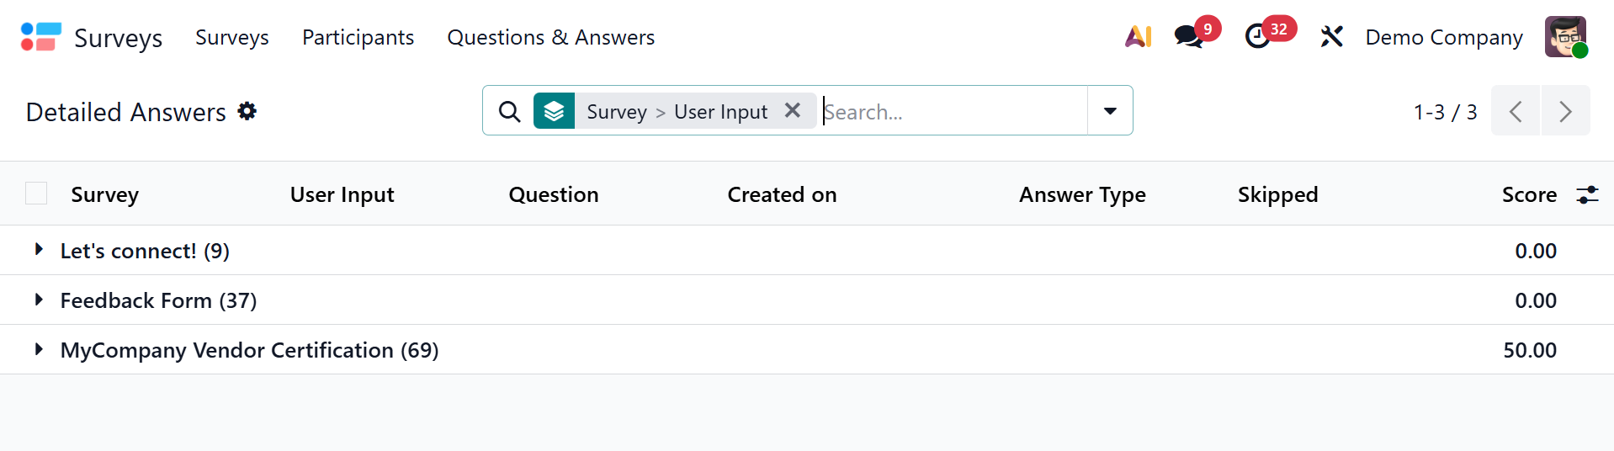The width and height of the screenshot is (1614, 451).
Task: Switch company via Demo Company
Action: click(x=1443, y=37)
